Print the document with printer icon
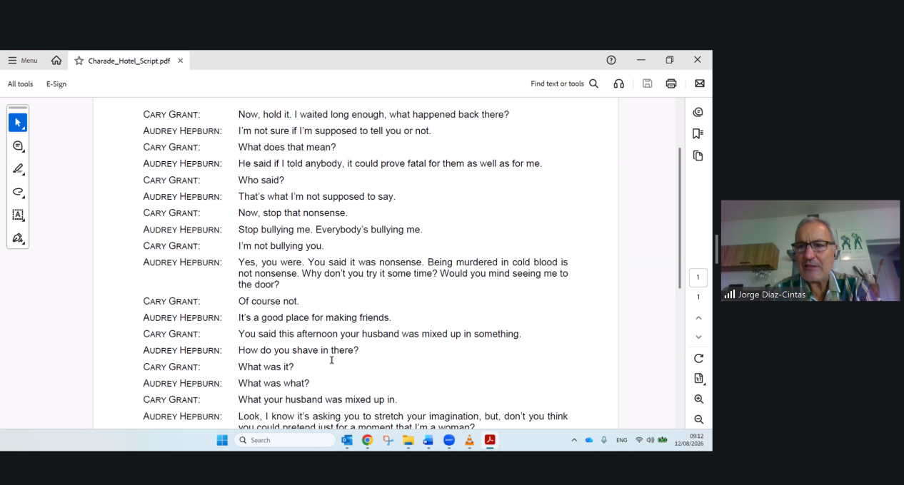 [671, 83]
